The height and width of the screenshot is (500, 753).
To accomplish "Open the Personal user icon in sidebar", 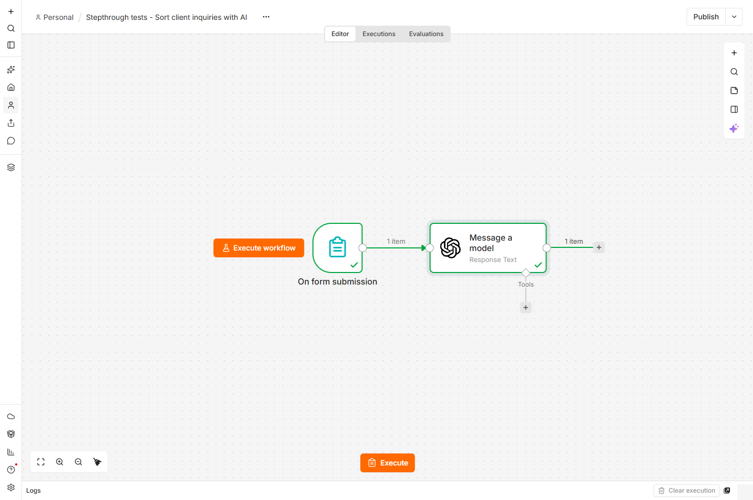I will coord(11,105).
